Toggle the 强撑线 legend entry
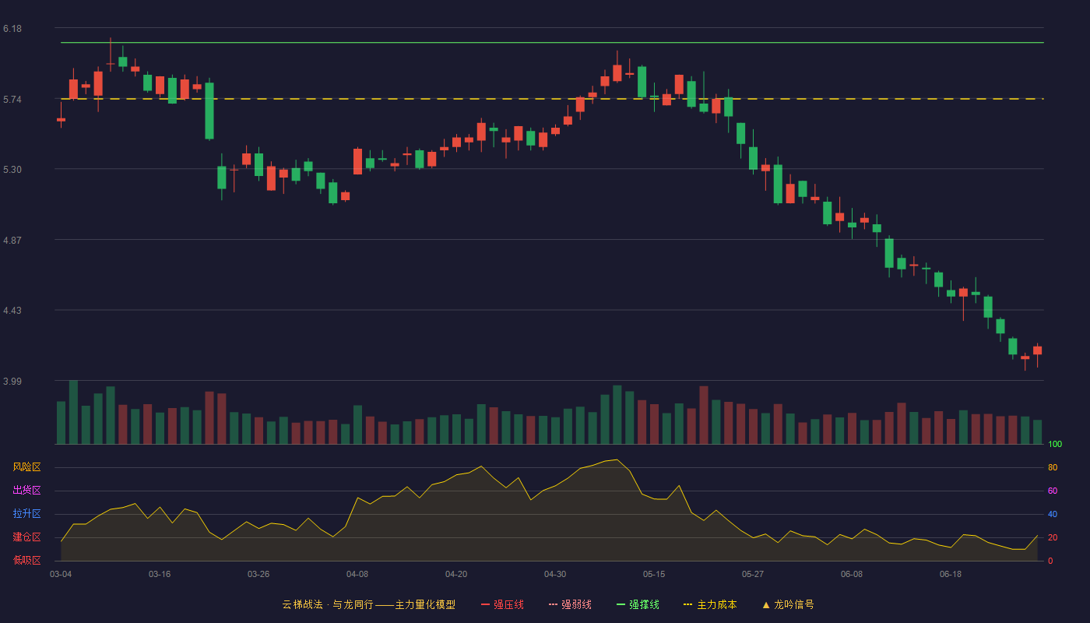The height and width of the screenshot is (623, 1090). click(x=638, y=604)
